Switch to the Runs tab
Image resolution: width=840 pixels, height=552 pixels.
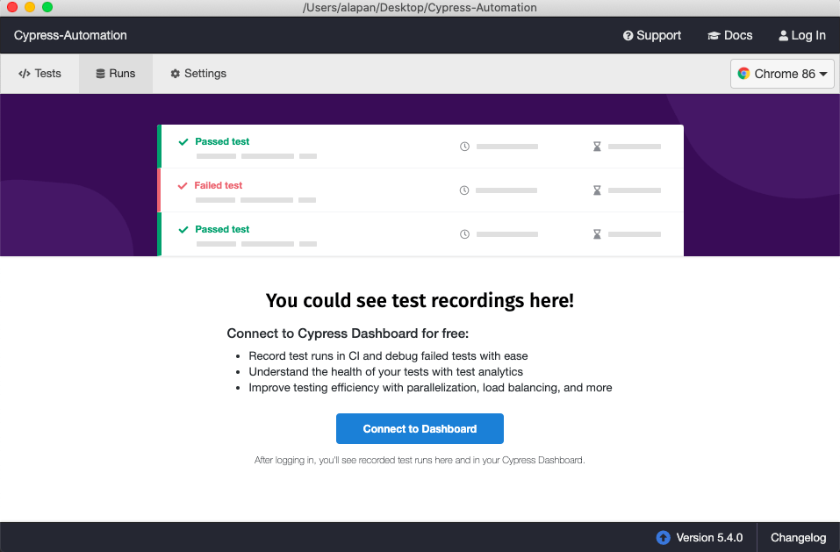[x=115, y=74]
